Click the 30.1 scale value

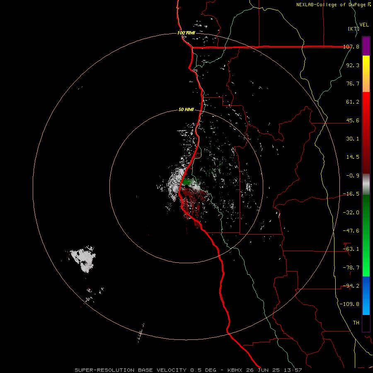point(353,139)
